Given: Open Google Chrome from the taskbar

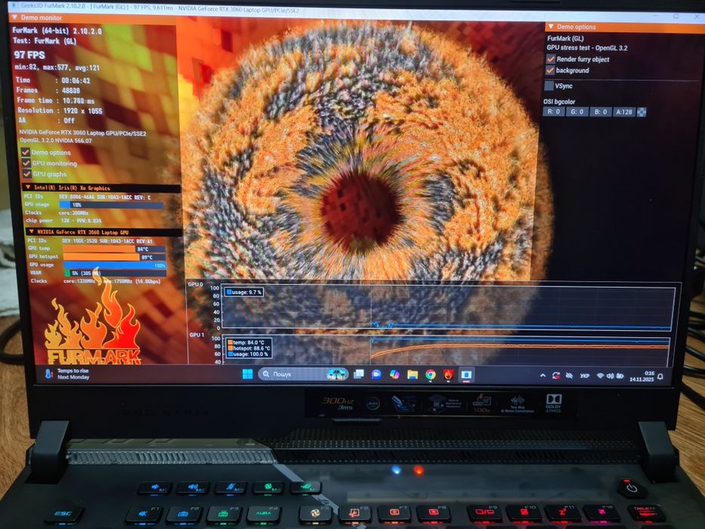Looking at the screenshot, I should tap(430, 375).
